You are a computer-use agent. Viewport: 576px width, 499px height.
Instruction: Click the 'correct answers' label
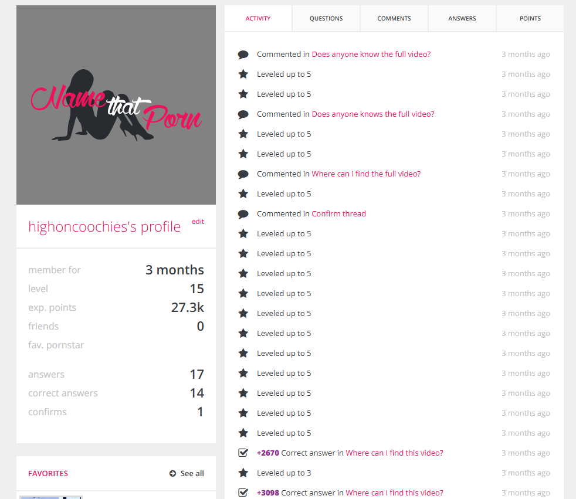(63, 393)
